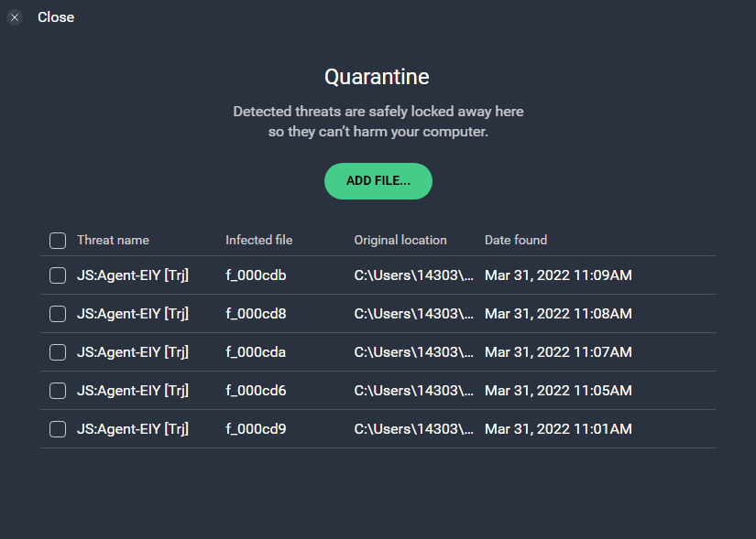Open more options for f_000cdb row
This screenshot has height=539, width=756.
point(679,275)
